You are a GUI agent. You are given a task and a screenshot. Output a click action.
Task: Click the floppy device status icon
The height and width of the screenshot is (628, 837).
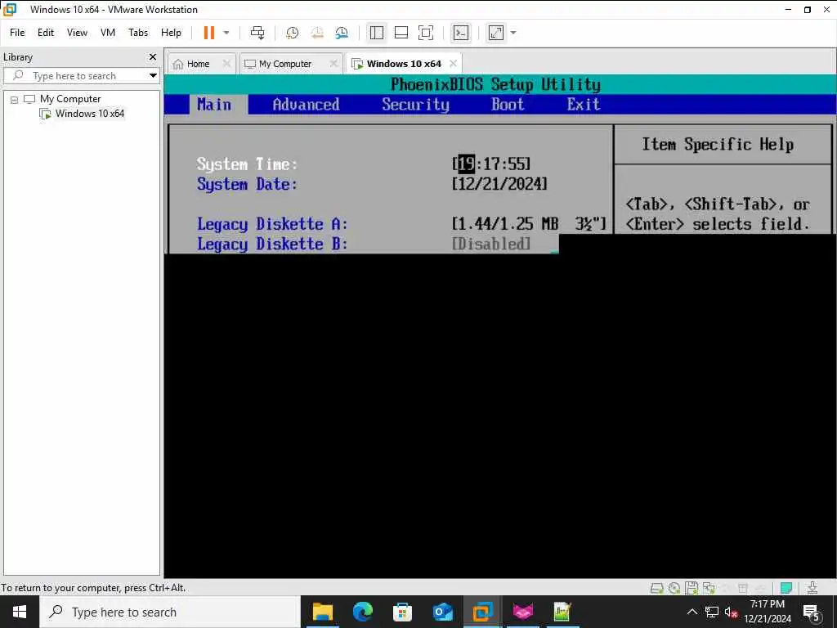point(692,588)
